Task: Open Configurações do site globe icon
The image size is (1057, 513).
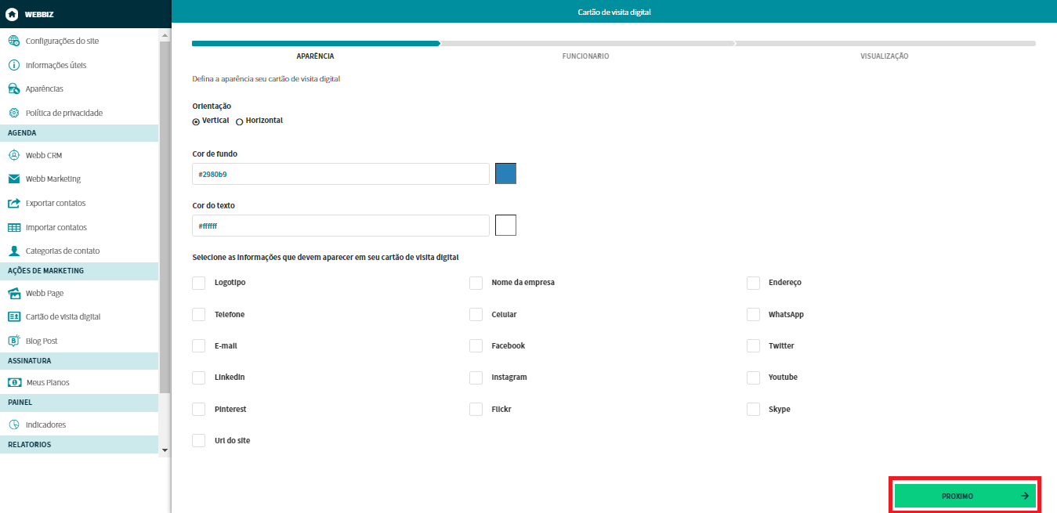Action: (13, 41)
